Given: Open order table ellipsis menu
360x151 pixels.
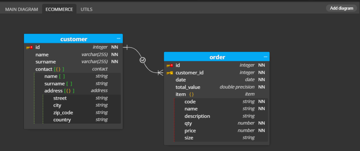Looking at the screenshot, I should tap(265, 57).
